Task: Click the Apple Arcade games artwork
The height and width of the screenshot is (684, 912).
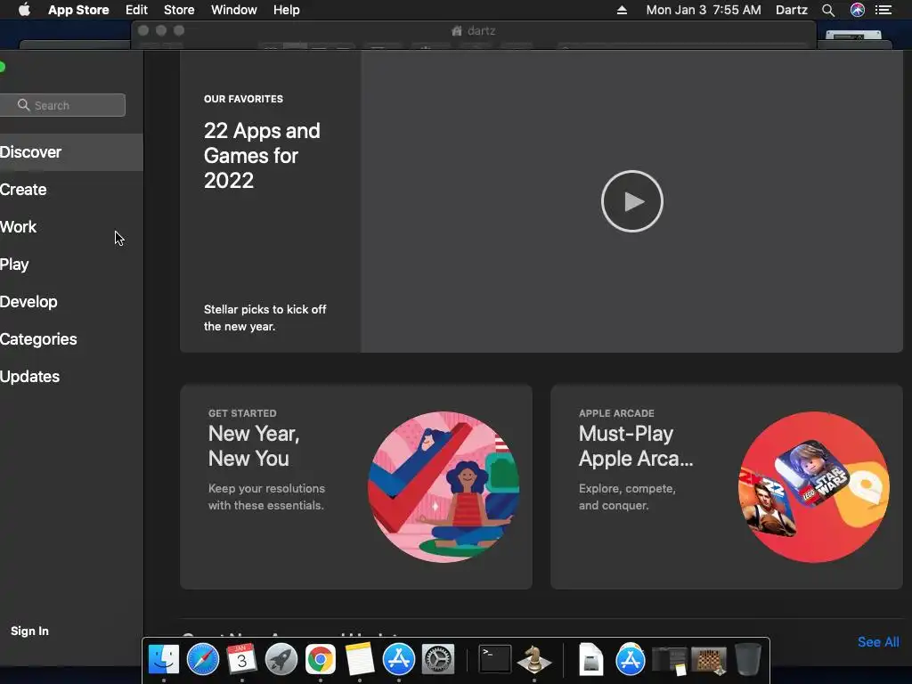Action: pos(814,487)
